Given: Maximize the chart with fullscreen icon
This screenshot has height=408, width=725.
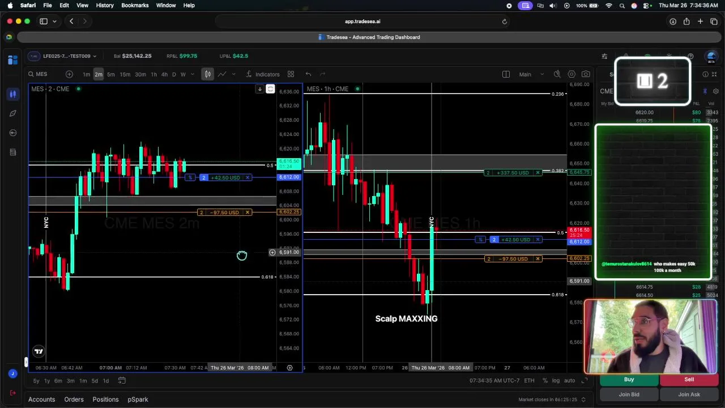Looking at the screenshot, I should coord(585,381).
